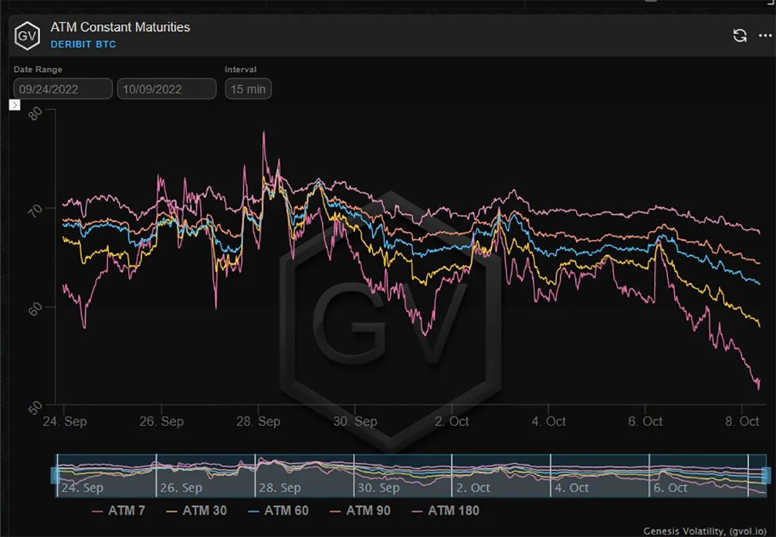Viewport: 776px width, 537px height.
Task: Click the navigator at 2. Oct marker
Action: tap(473, 487)
